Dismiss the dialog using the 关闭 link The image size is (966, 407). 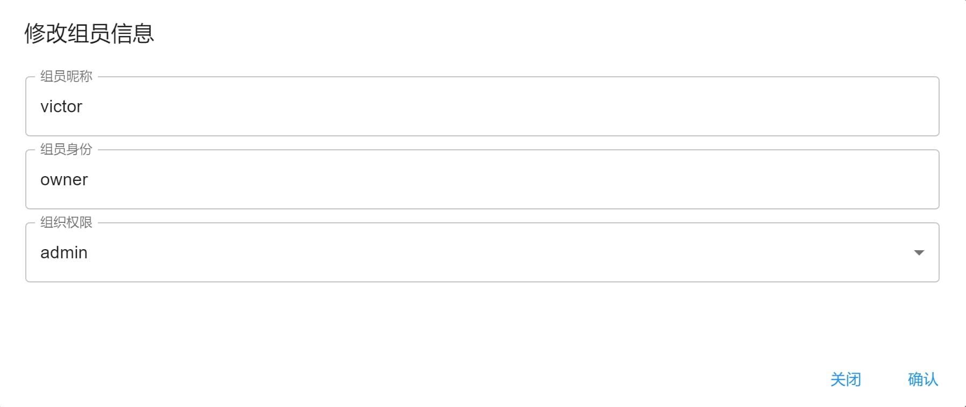coord(846,379)
